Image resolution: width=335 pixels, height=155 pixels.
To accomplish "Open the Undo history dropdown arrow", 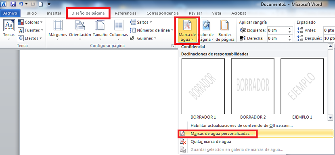I will click(27, 4).
